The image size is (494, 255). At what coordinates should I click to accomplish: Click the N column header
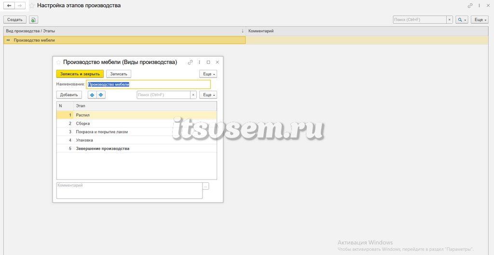click(65, 106)
